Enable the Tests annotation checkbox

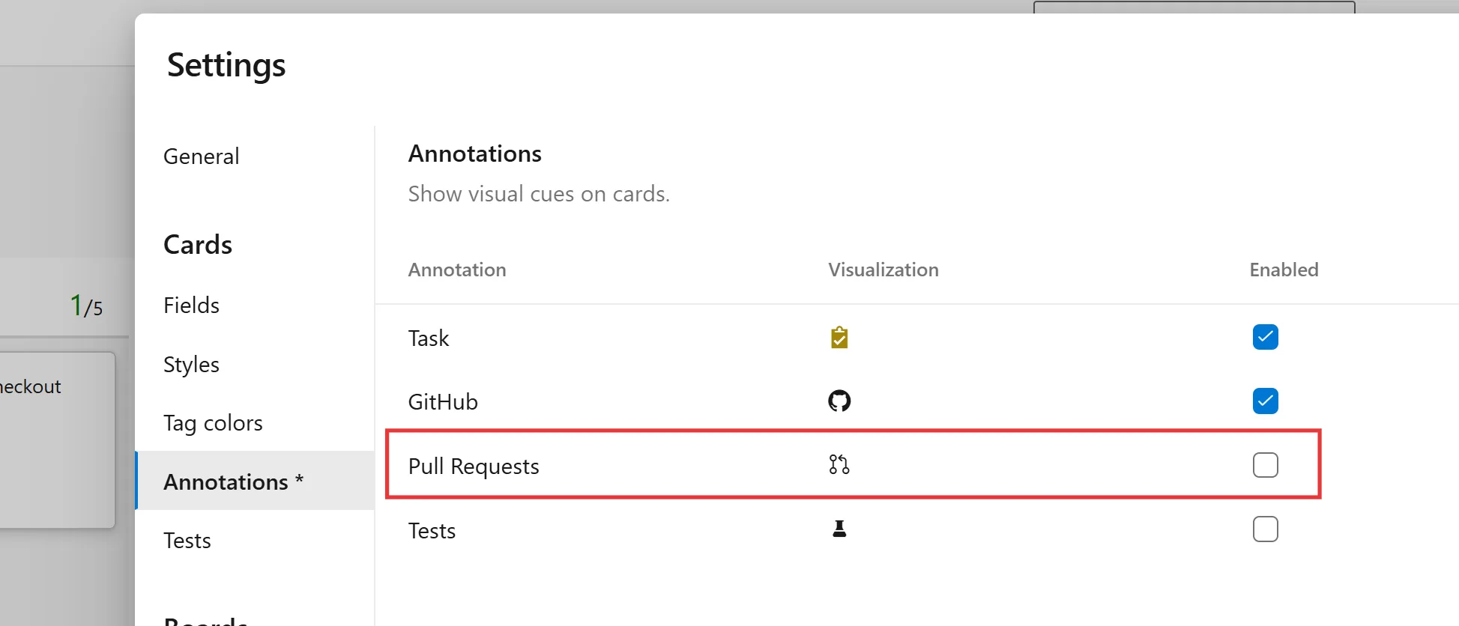click(x=1265, y=529)
